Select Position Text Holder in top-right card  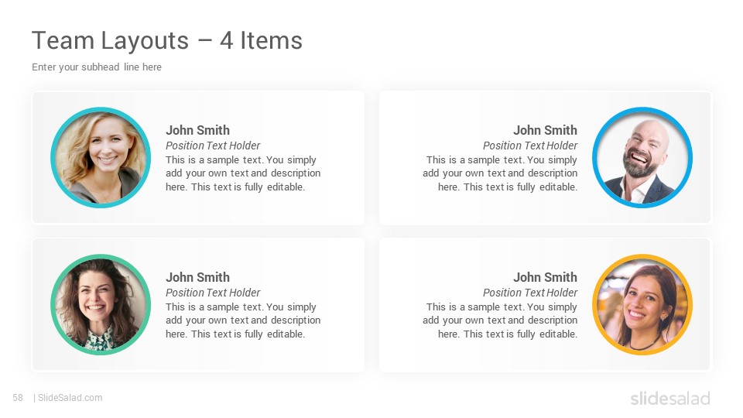tap(530, 146)
